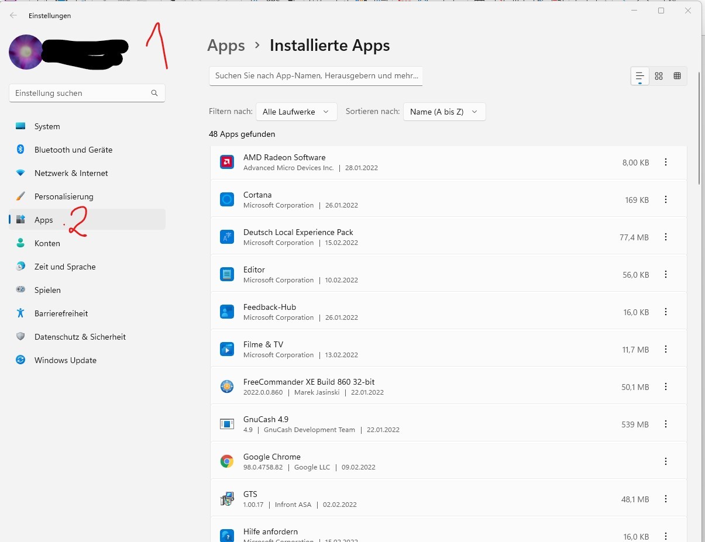The image size is (705, 542).
Task: Click the Datenschutz shield icon
Action: point(20,337)
